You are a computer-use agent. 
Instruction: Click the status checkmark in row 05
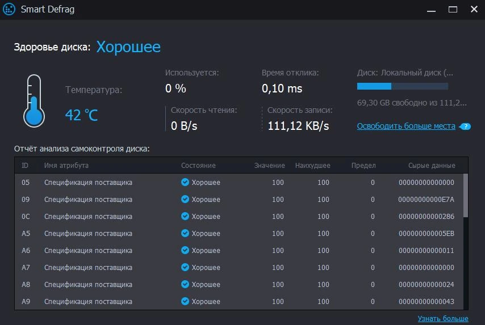[x=185, y=182]
